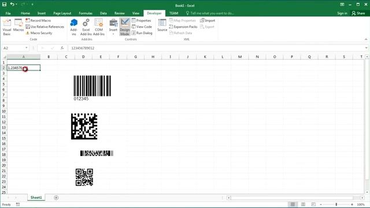The height and width of the screenshot is (208, 370).
Task: Toggle Design Mode
Action: coord(125,27)
